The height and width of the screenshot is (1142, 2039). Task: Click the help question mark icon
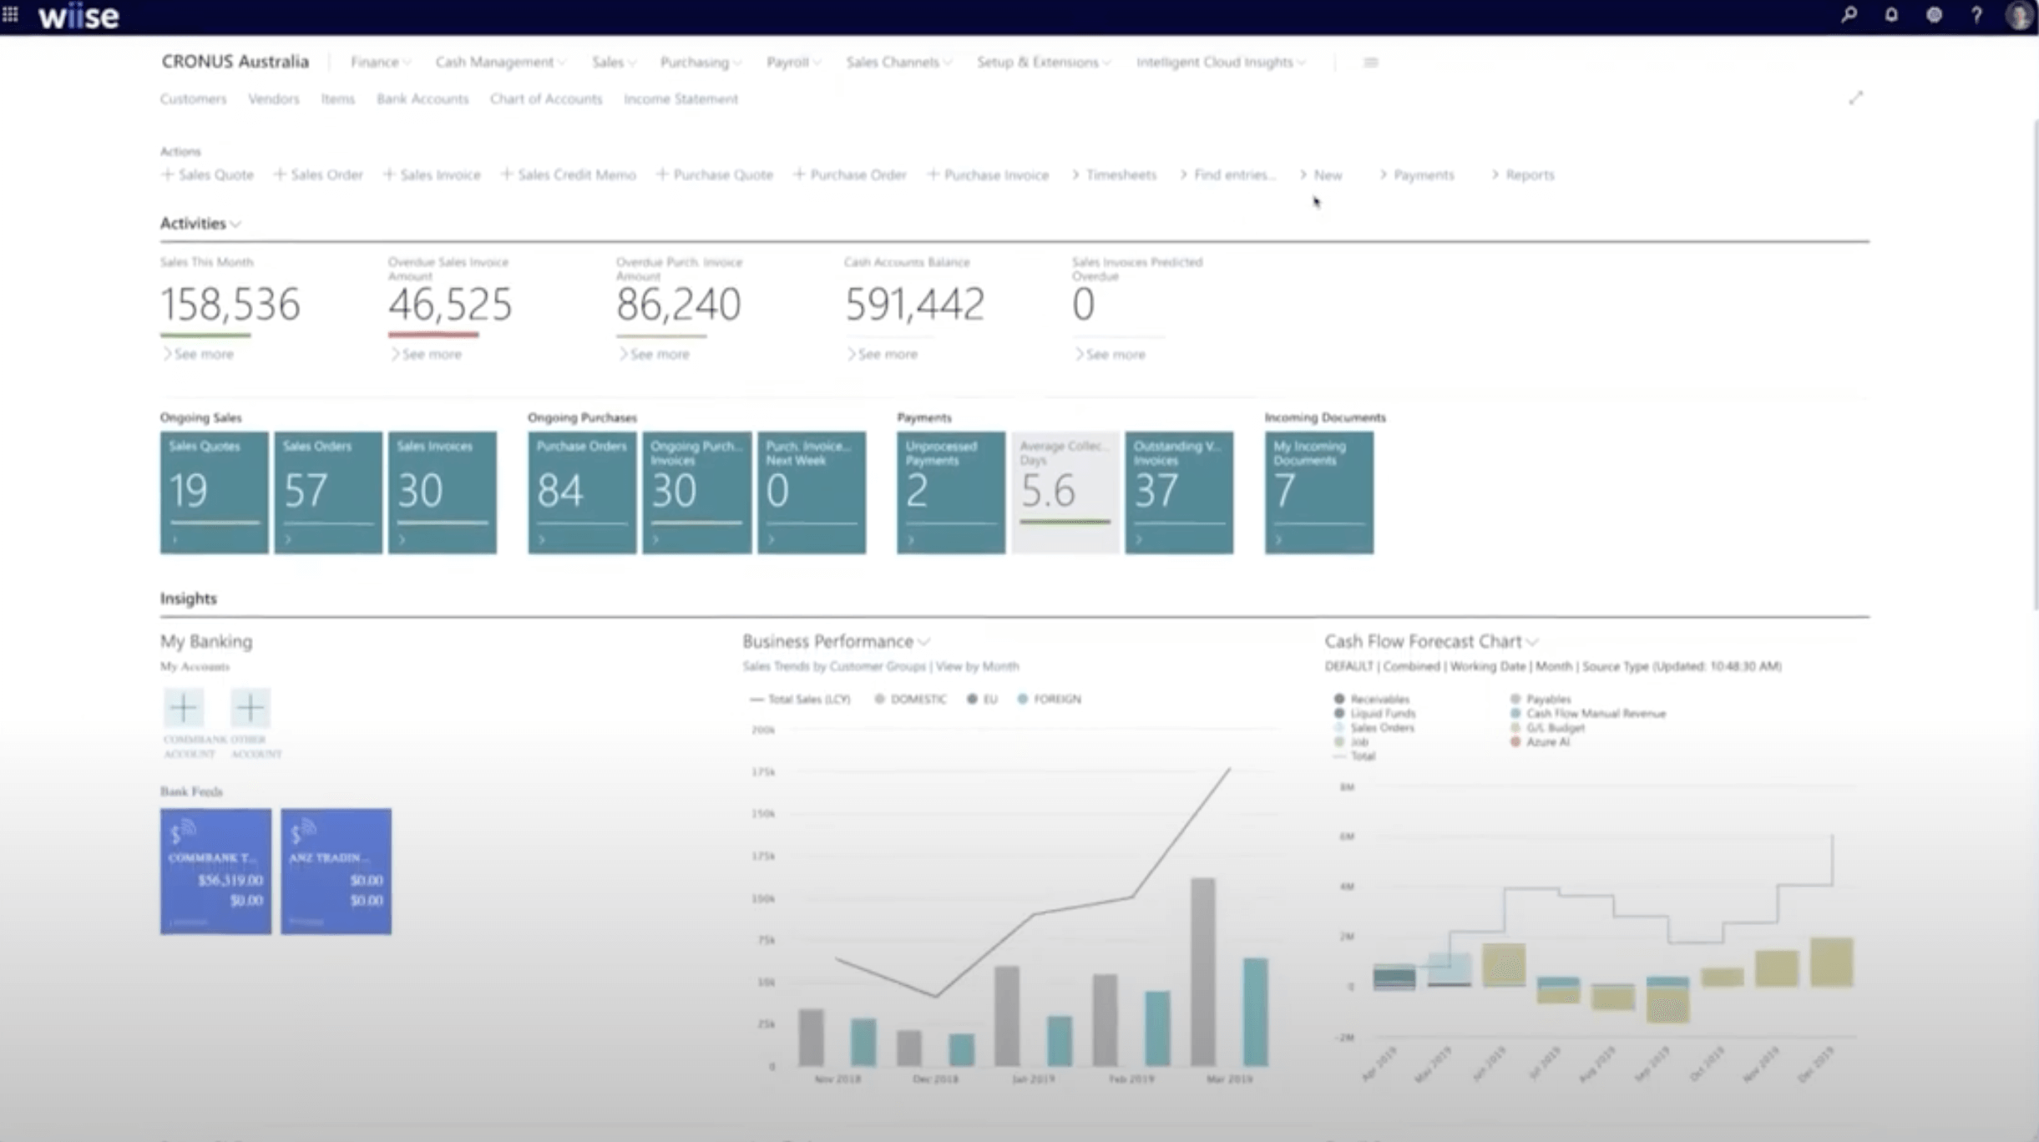[x=1976, y=15]
